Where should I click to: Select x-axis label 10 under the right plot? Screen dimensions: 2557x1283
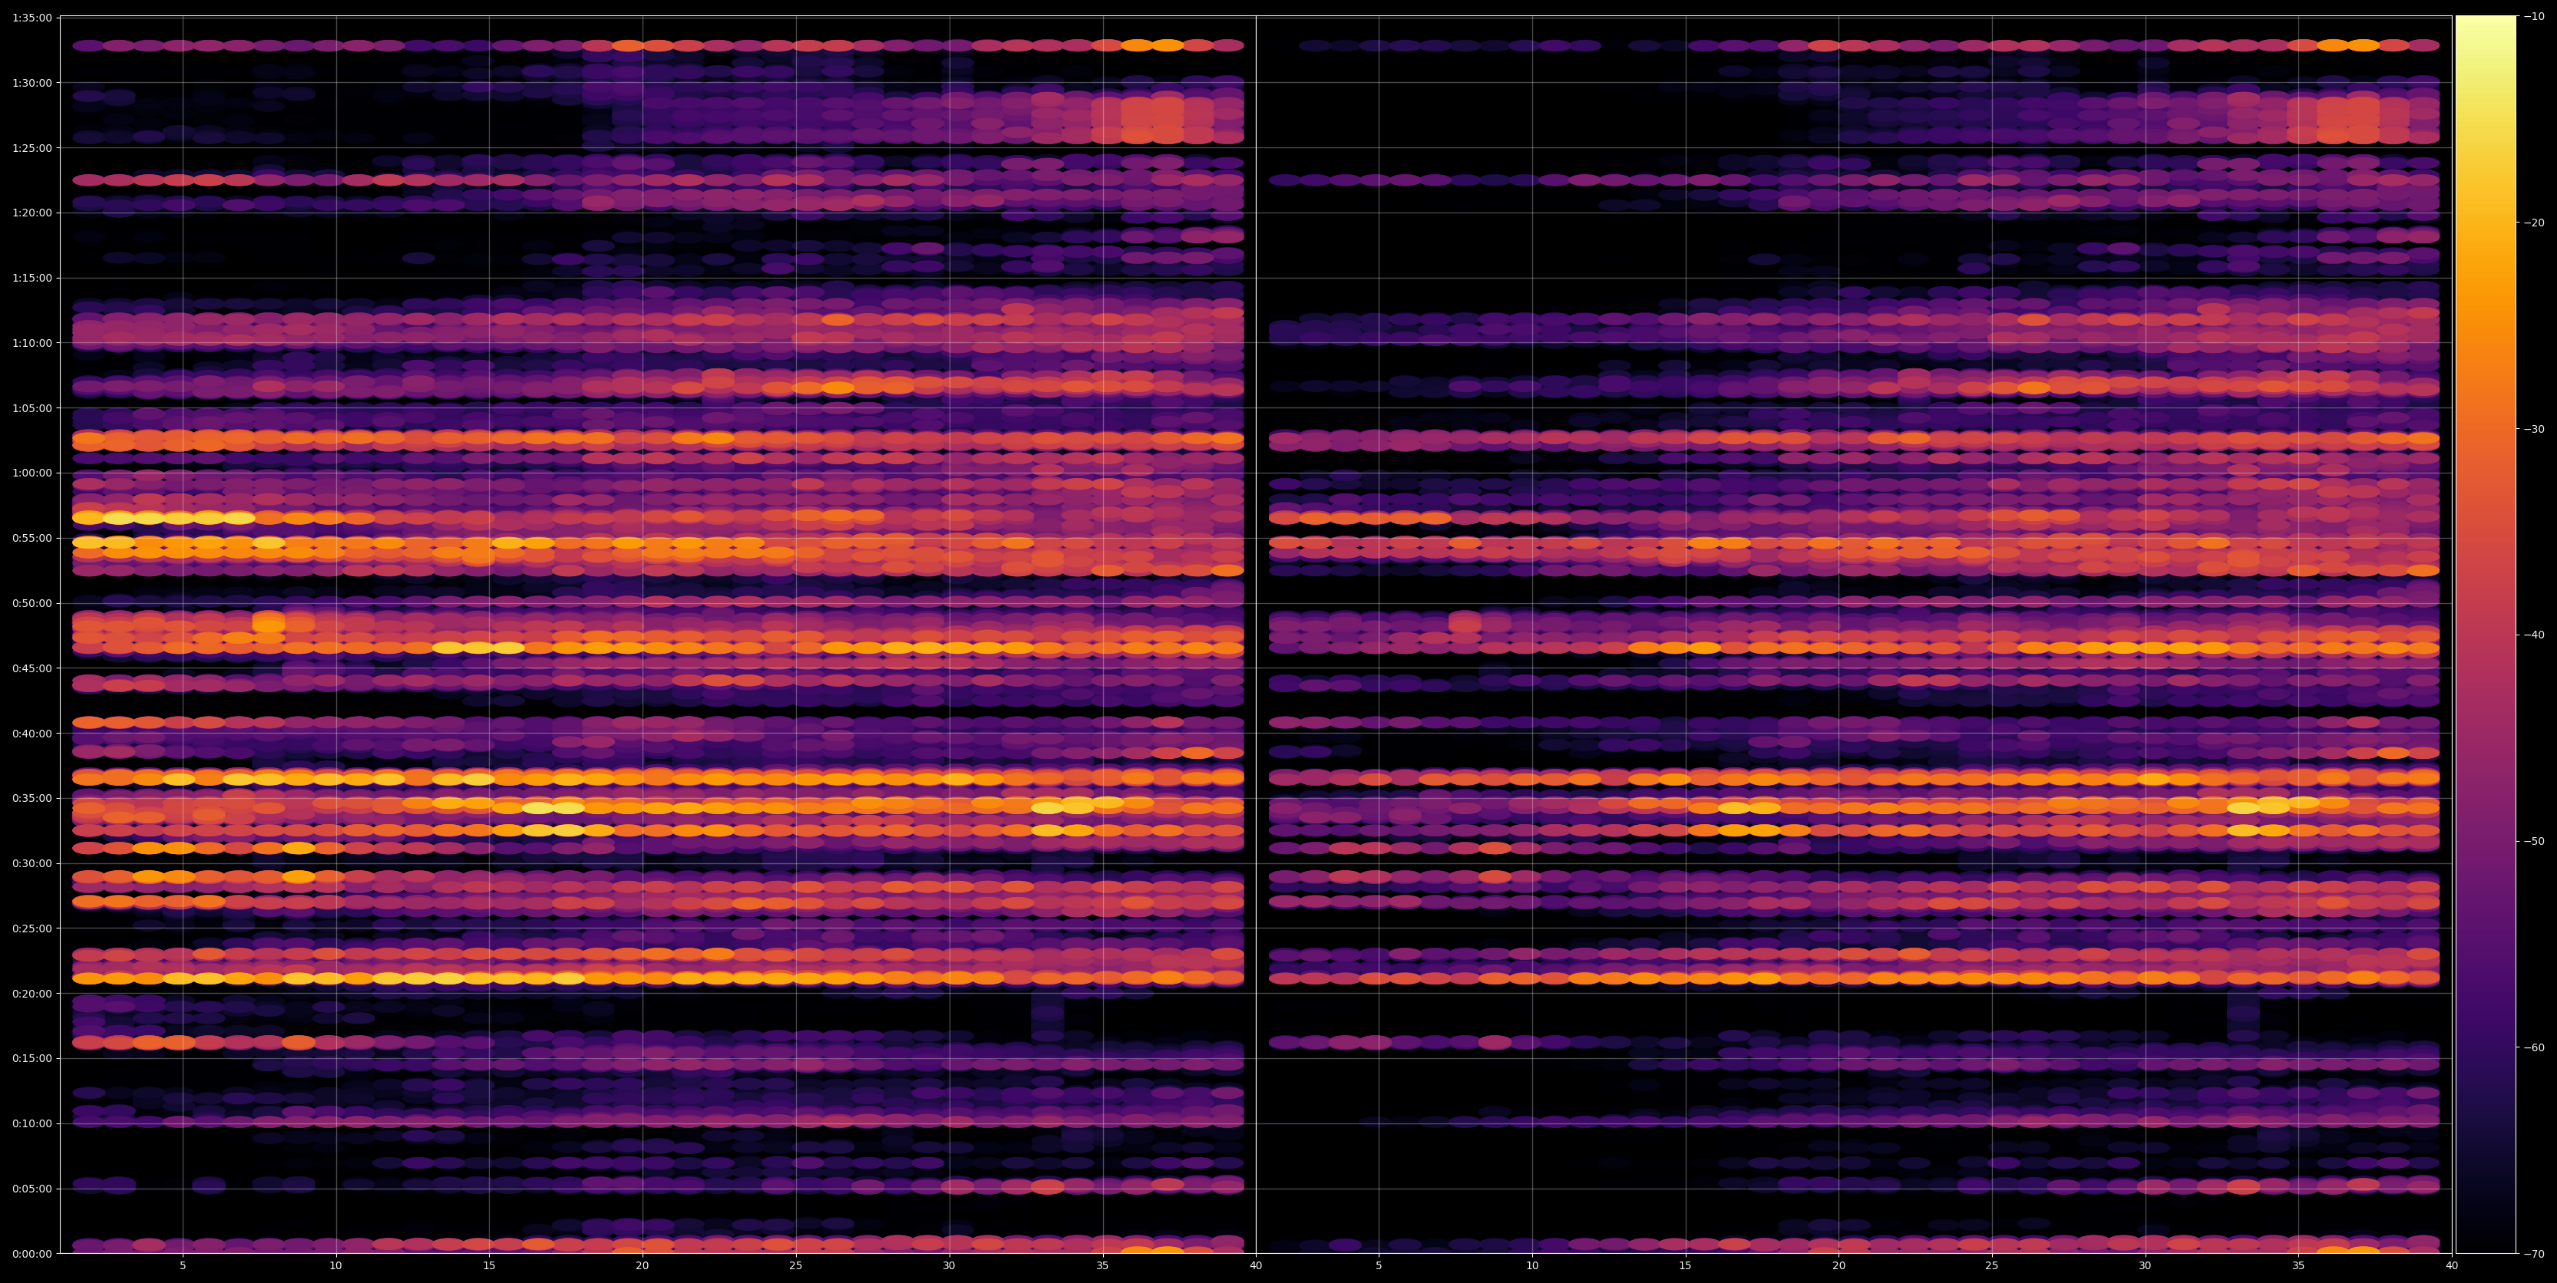[x=1531, y=1265]
